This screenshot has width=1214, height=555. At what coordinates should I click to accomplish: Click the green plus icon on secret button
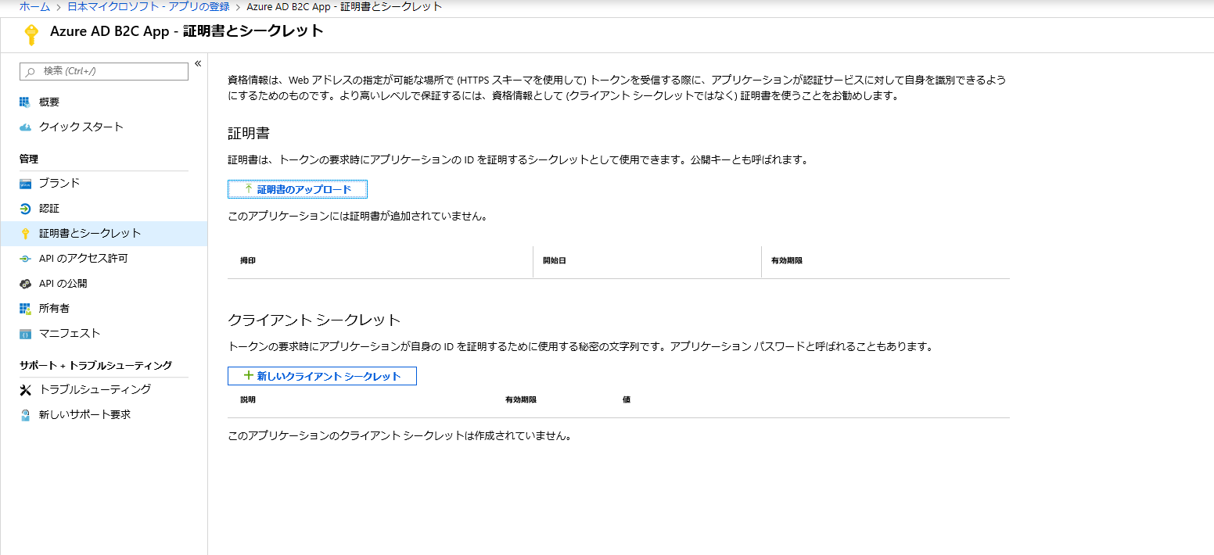tap(249, 375)
